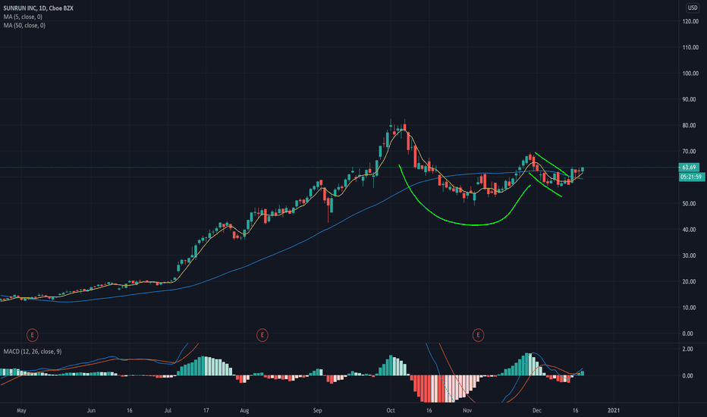Click the 50.00 price axis label
Viewport: 707px width, 417px height.
(689, 204)
